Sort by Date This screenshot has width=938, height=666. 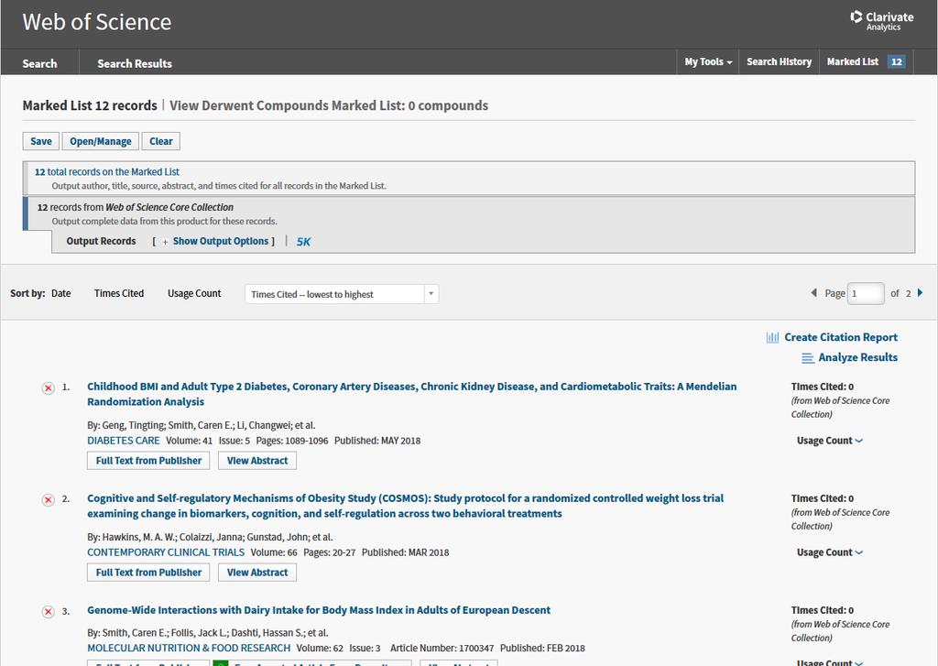(x=61, y=293)
